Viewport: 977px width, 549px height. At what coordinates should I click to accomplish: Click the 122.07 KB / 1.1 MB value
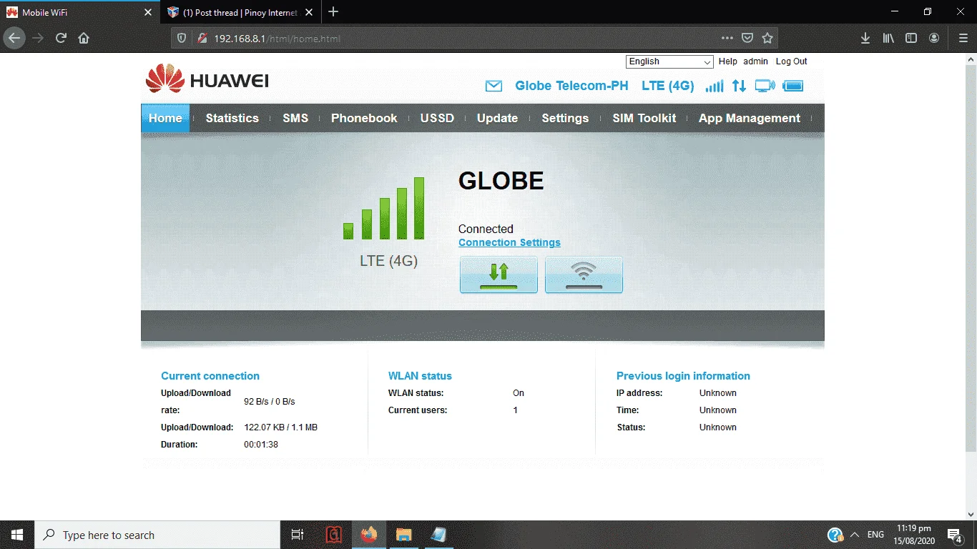coord(280,427)
